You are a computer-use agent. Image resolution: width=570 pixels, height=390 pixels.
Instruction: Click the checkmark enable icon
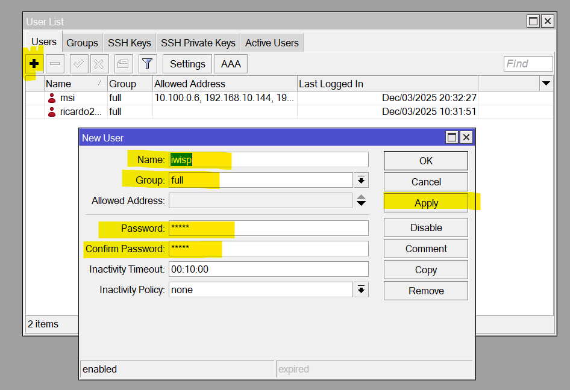[x=79, y=64]
